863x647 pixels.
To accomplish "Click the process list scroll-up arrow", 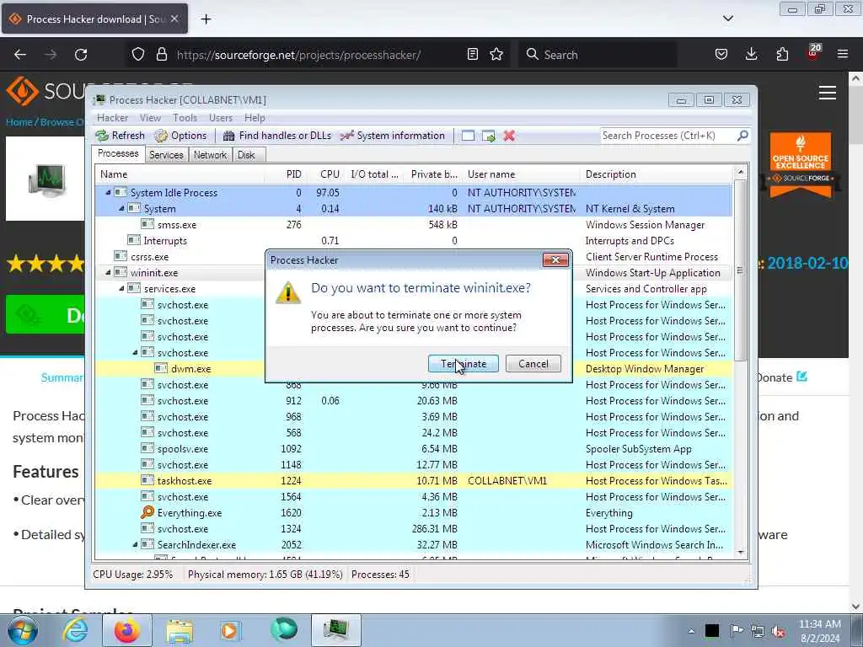I will click(x=740, y=173).
